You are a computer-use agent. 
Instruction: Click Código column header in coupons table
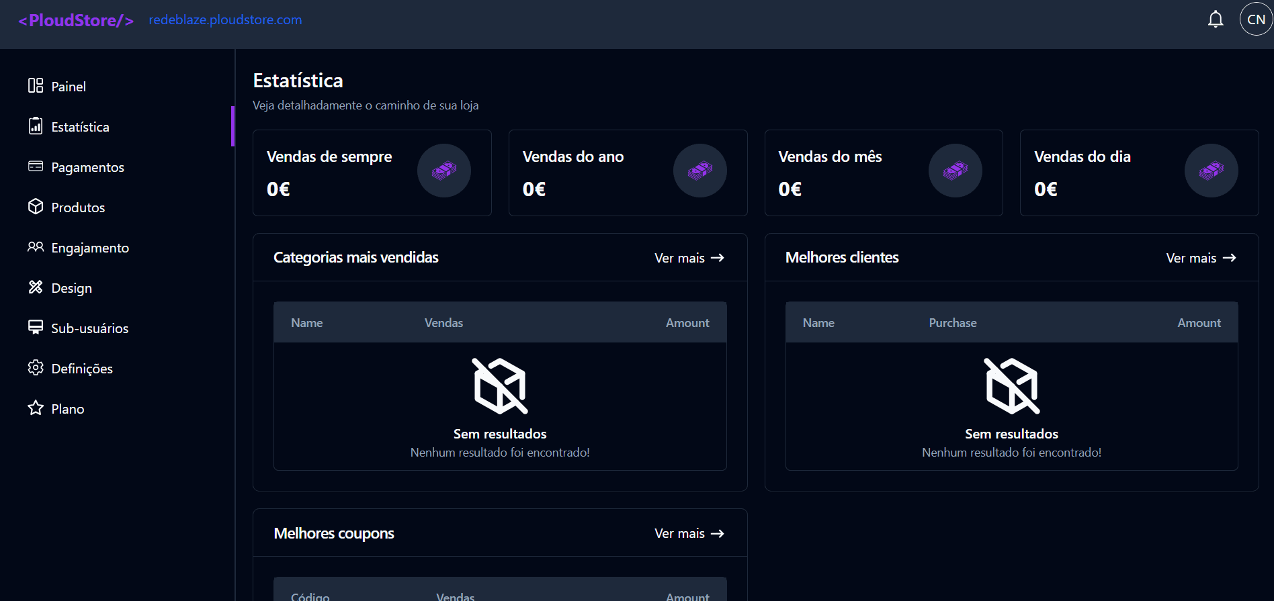point(310,596)
